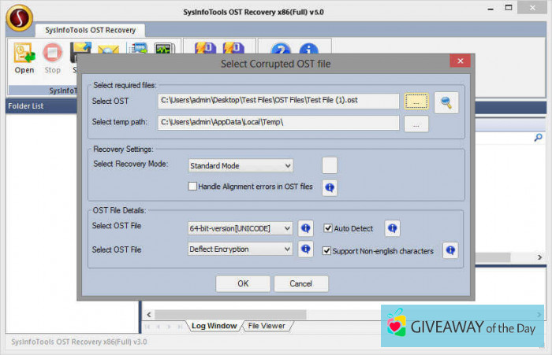This screenshot has width=552, height=355.
Task: Click info icon beside Handle Alignment errors
Action: click(330, 187)
